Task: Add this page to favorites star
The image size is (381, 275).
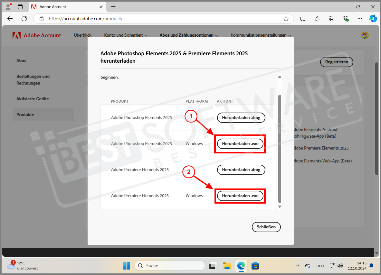Action: tap(286, 19)
